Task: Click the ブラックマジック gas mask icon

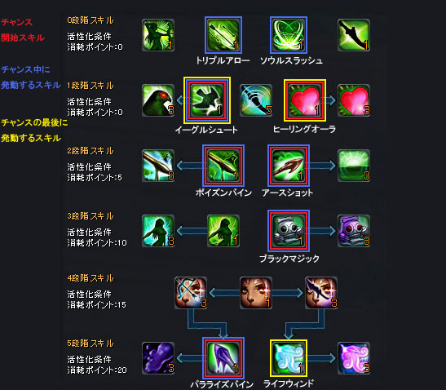Action: (289, 231)
